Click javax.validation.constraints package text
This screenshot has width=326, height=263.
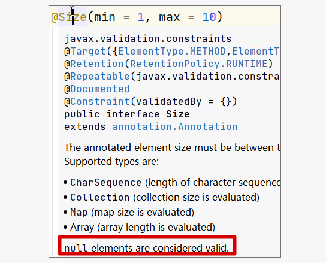point(148,39)
